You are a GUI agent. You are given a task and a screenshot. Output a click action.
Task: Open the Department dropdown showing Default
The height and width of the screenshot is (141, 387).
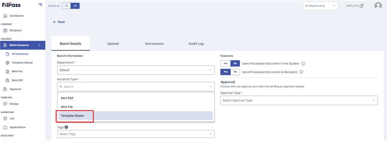point(136,70)
